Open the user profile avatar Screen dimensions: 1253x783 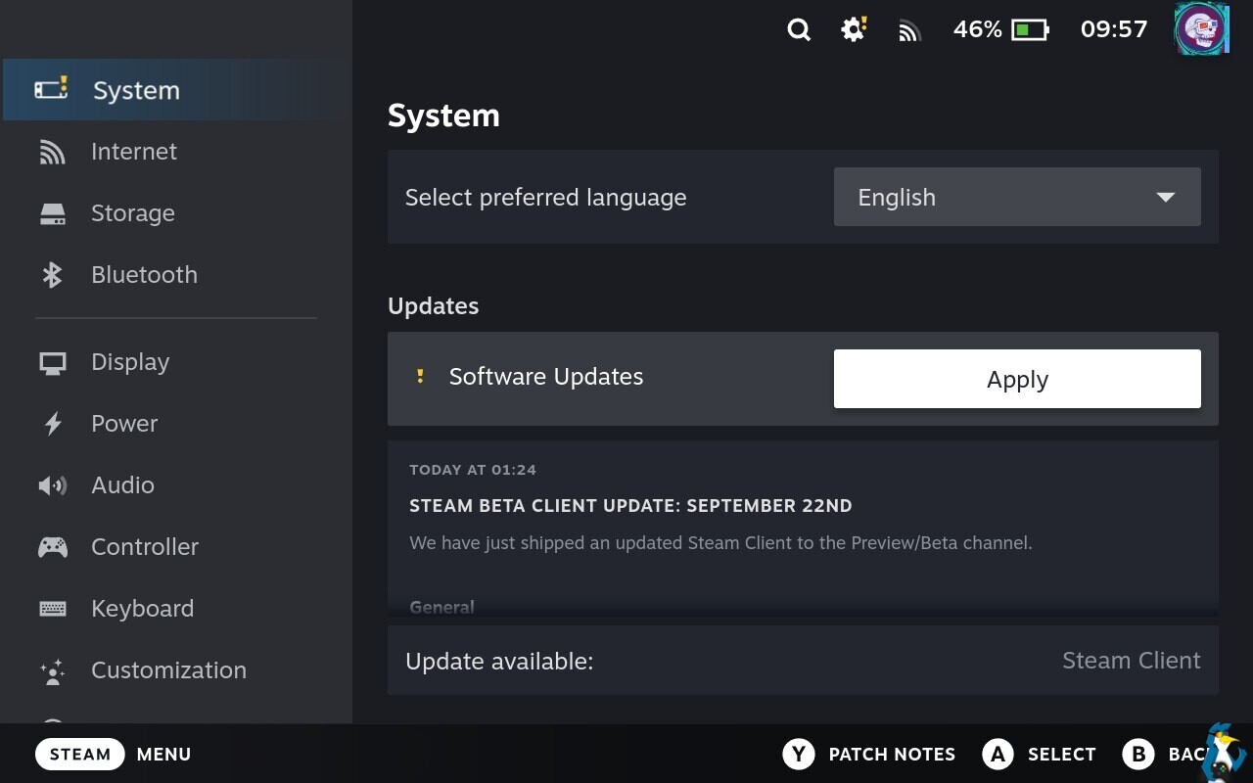click(x=1202, y=29)
